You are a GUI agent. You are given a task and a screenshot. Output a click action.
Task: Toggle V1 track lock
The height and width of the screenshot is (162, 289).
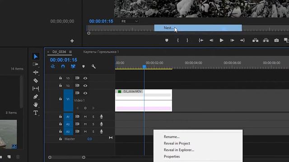click(61, 99)
